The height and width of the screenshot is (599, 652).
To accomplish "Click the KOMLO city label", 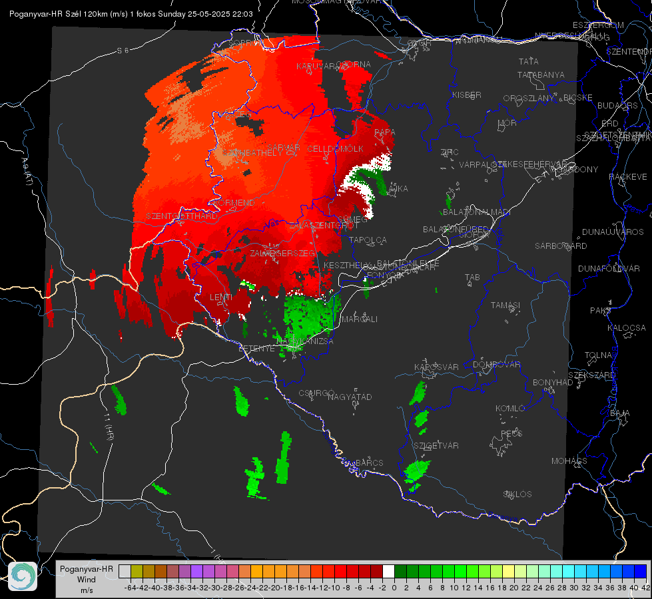I will coord(510,409).
